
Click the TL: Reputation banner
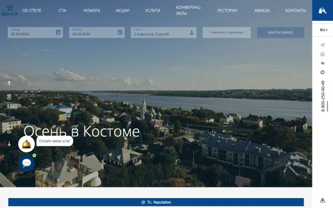156,202
